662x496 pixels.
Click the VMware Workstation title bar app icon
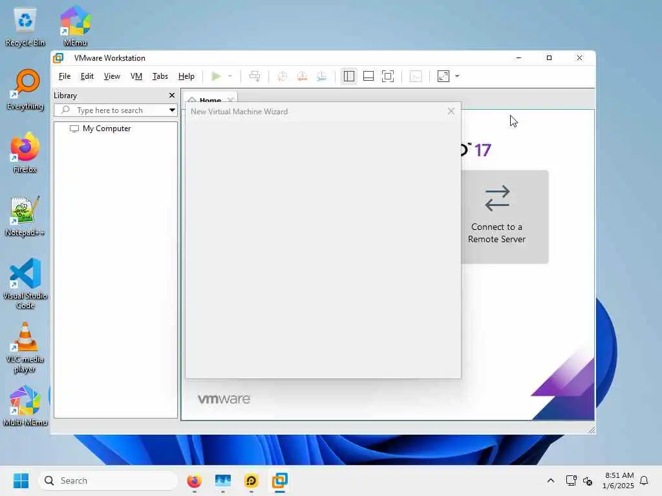(58, 57)
